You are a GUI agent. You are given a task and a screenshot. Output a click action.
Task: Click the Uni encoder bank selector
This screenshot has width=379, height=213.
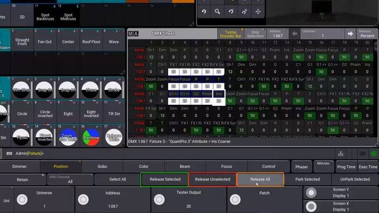7,201
